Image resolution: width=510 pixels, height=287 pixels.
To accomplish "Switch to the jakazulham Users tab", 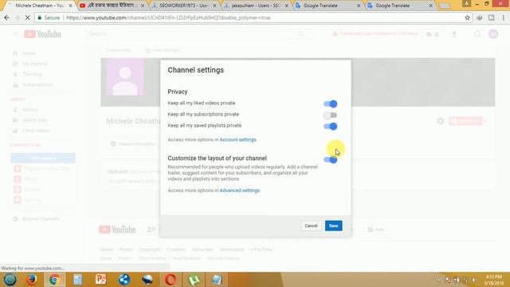I will point(256,6).
